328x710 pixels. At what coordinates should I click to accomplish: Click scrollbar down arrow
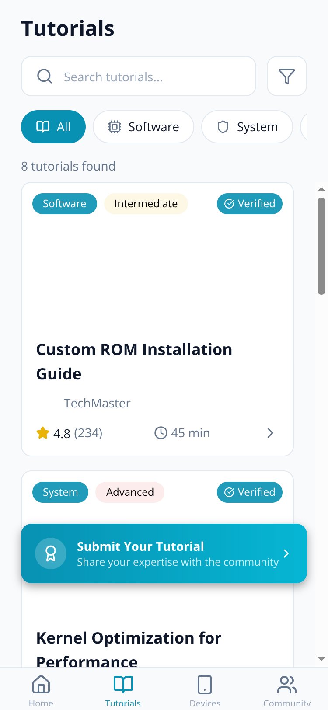click(x=321, y=658)
